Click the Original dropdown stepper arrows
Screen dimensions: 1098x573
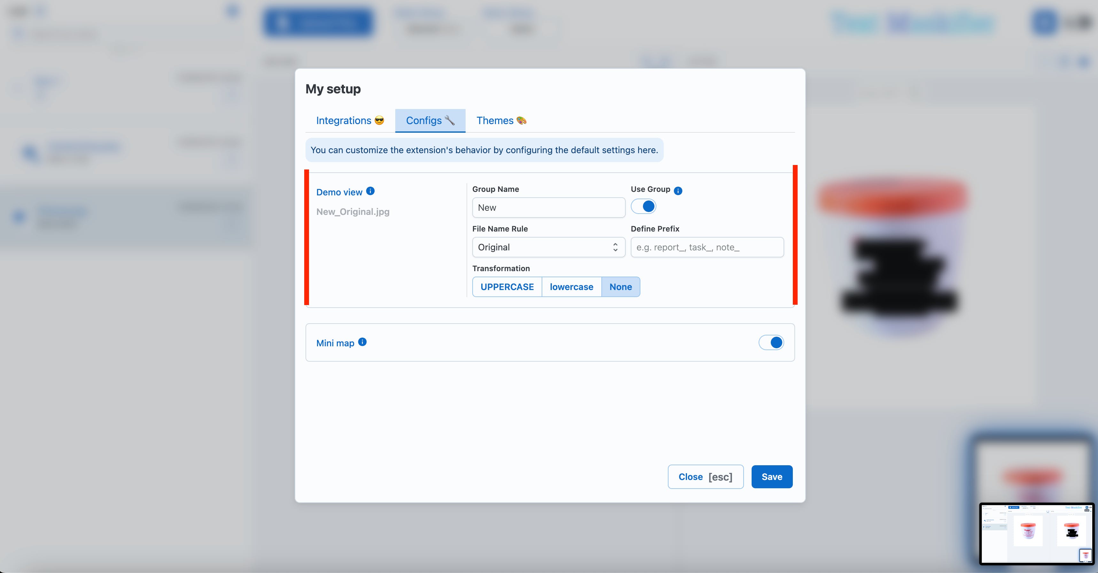coord(615,247)
